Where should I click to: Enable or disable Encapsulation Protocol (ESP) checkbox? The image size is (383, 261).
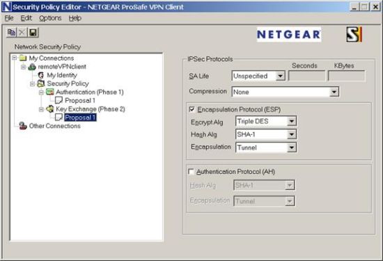192,109
